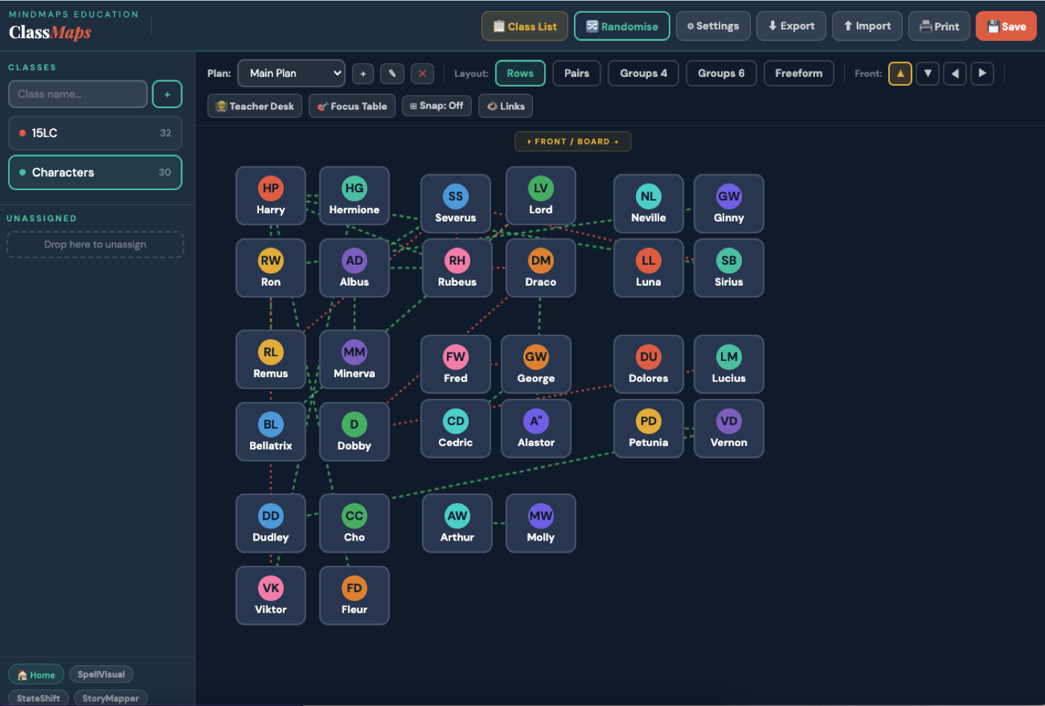1045x706 pixels.
Task: Click Albus AD seat card
Action: coord(354,268)
